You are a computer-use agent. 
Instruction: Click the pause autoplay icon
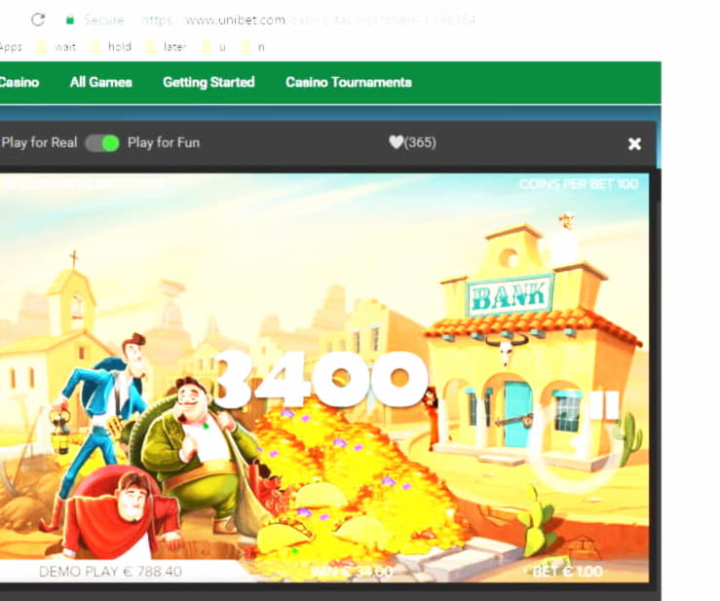coord(604,405)
